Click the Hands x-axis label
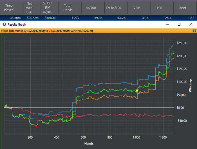Screen dimensions: 197x149 [89, 143]
